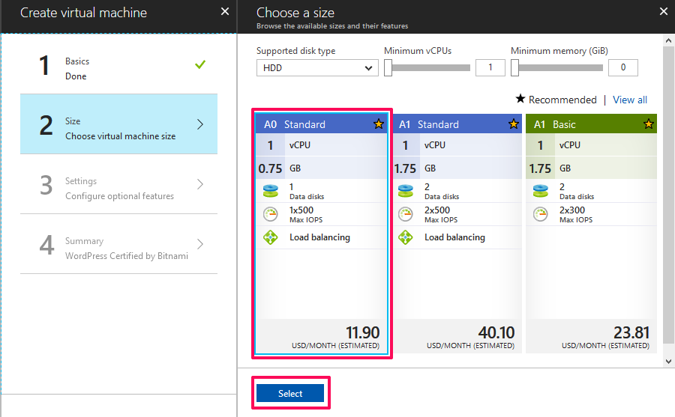Click Load balancing text in A1 Standard
The image size is (675, 417).
pos(454,237)
